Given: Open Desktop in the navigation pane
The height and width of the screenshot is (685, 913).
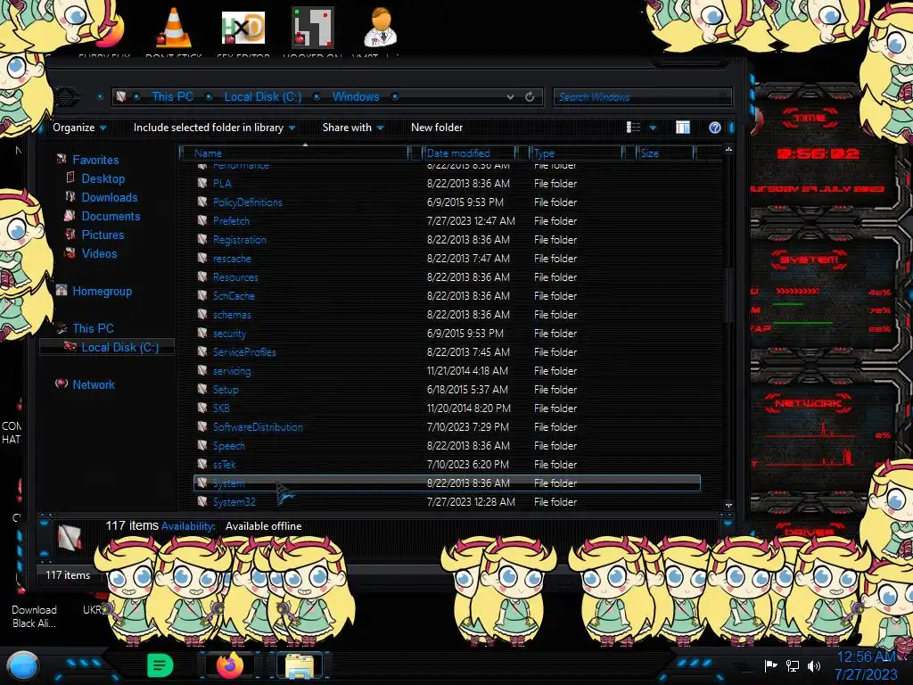Looking at the screenshot, I should 103,178.
